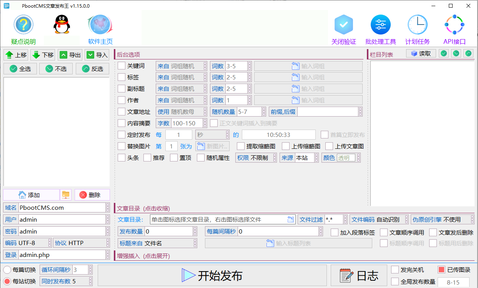Click the 域名 field containing PbootCMS.com
The height and width of the screenshot is (288, 478).
pyautogui.click(x=62, y=207)
